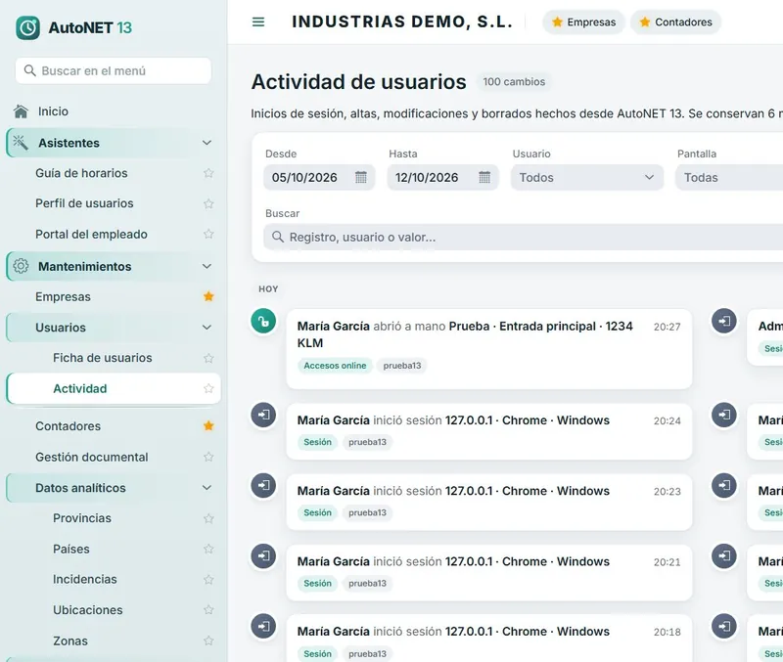
Task: Favorite Gestión documental with its star
Action: tap(208, 457)
